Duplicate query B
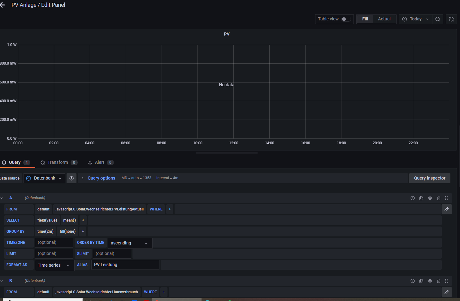 pos(421,281)
